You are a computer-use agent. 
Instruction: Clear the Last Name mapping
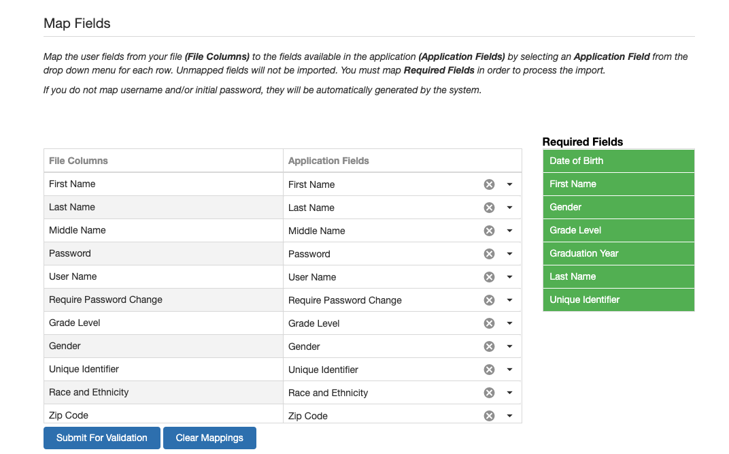489,208
